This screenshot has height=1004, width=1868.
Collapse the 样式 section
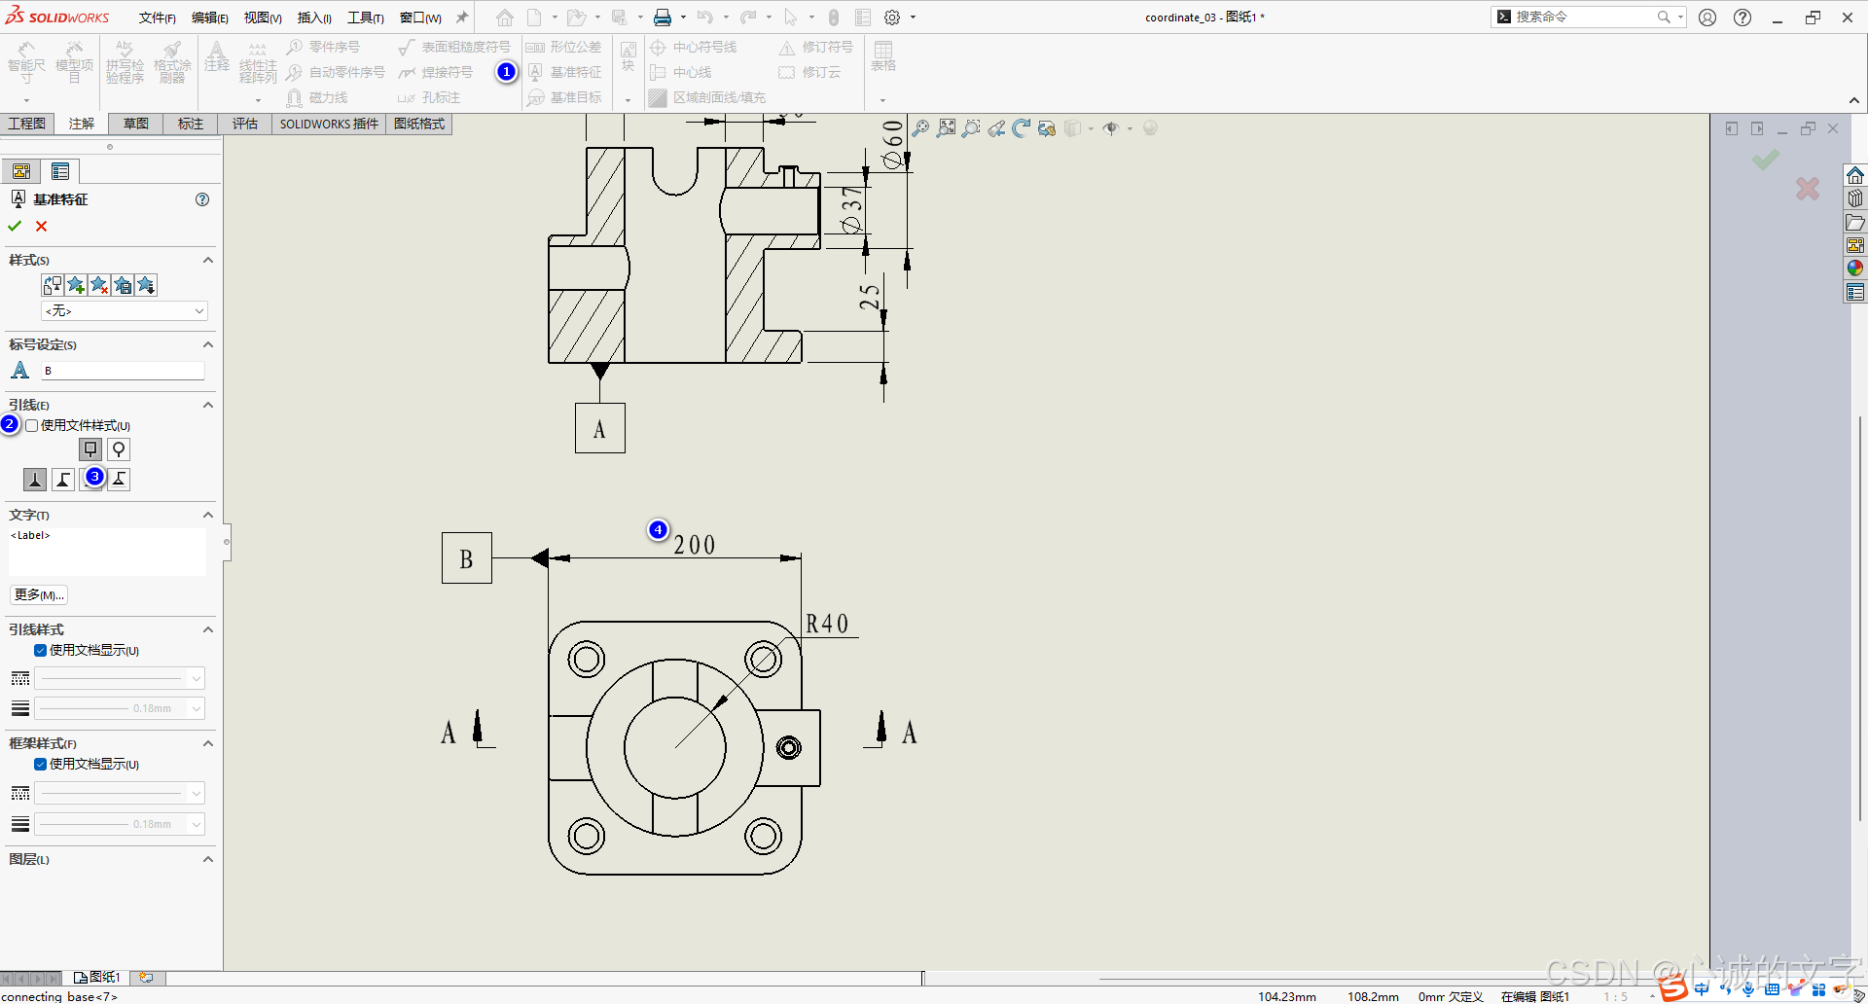tap(207, 260)
